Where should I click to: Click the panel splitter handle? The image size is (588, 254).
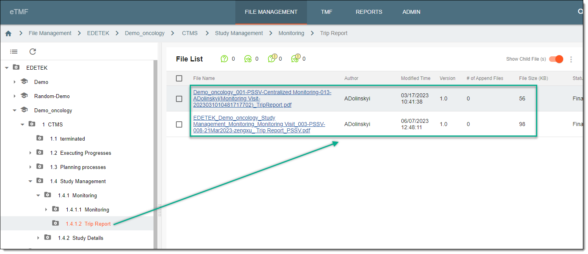tap(159, 210)
